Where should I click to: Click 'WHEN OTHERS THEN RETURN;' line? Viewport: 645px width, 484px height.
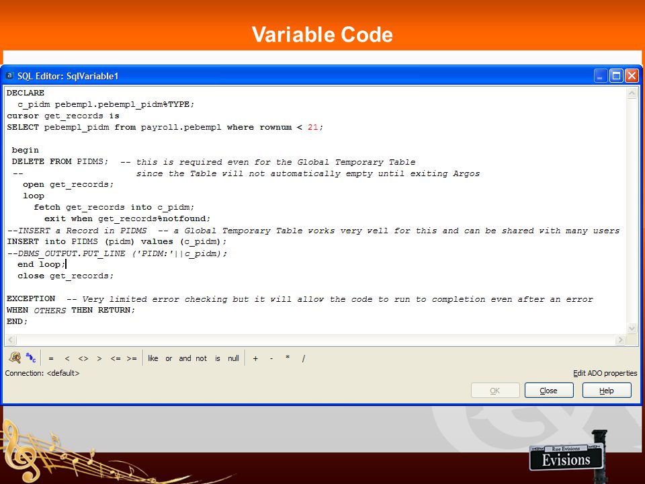(71, 310)
